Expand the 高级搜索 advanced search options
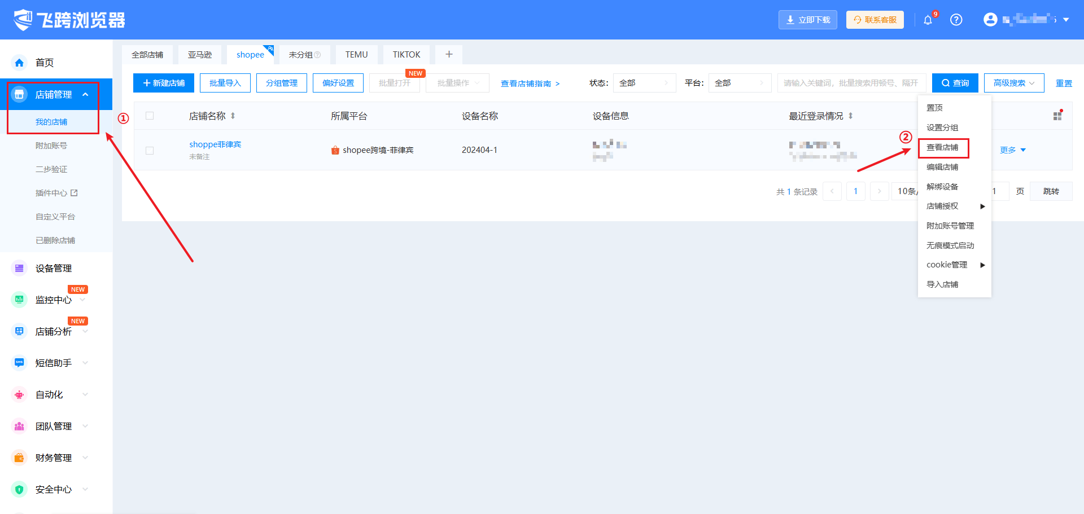 coord(1013,83)
